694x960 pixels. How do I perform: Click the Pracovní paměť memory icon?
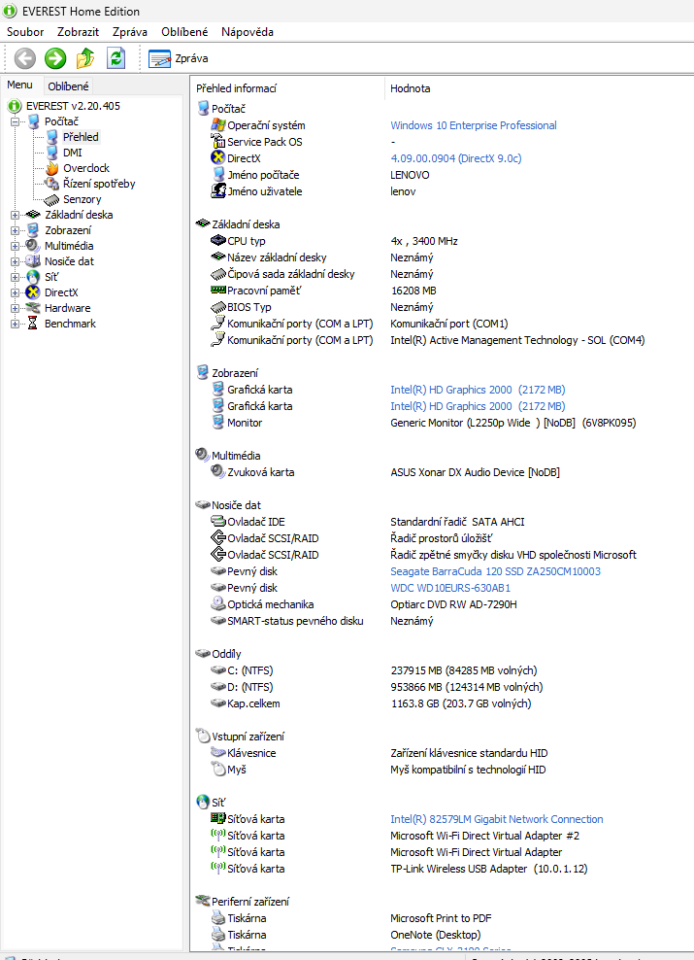click(x=218, y=291)
